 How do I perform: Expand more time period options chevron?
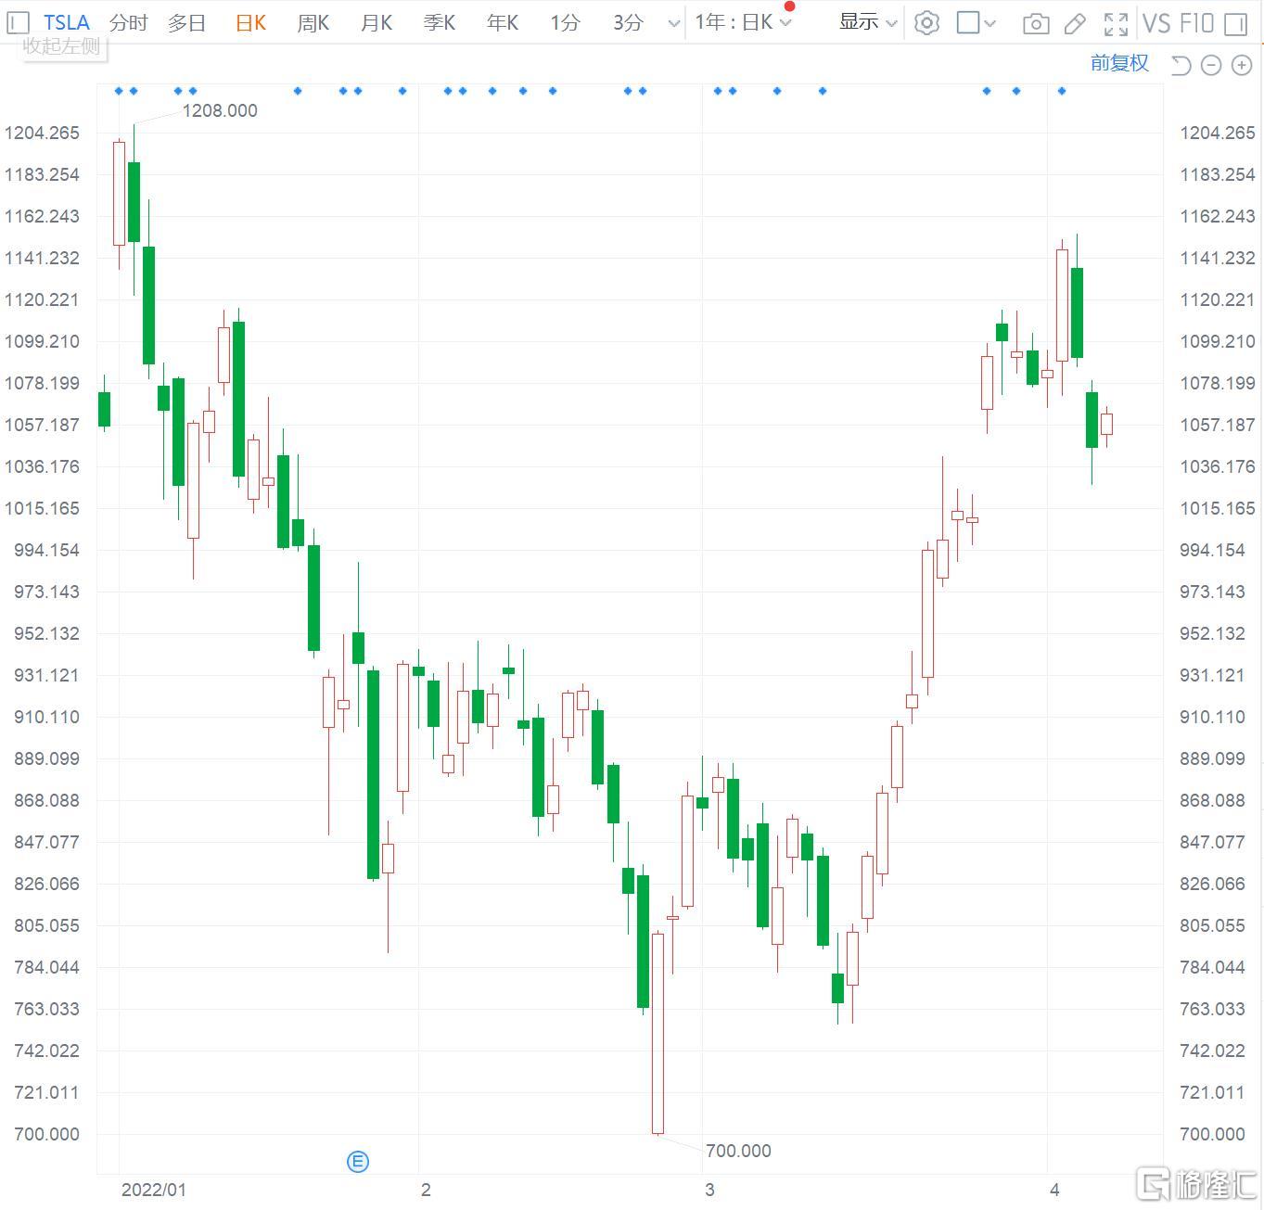click(674, 23)
